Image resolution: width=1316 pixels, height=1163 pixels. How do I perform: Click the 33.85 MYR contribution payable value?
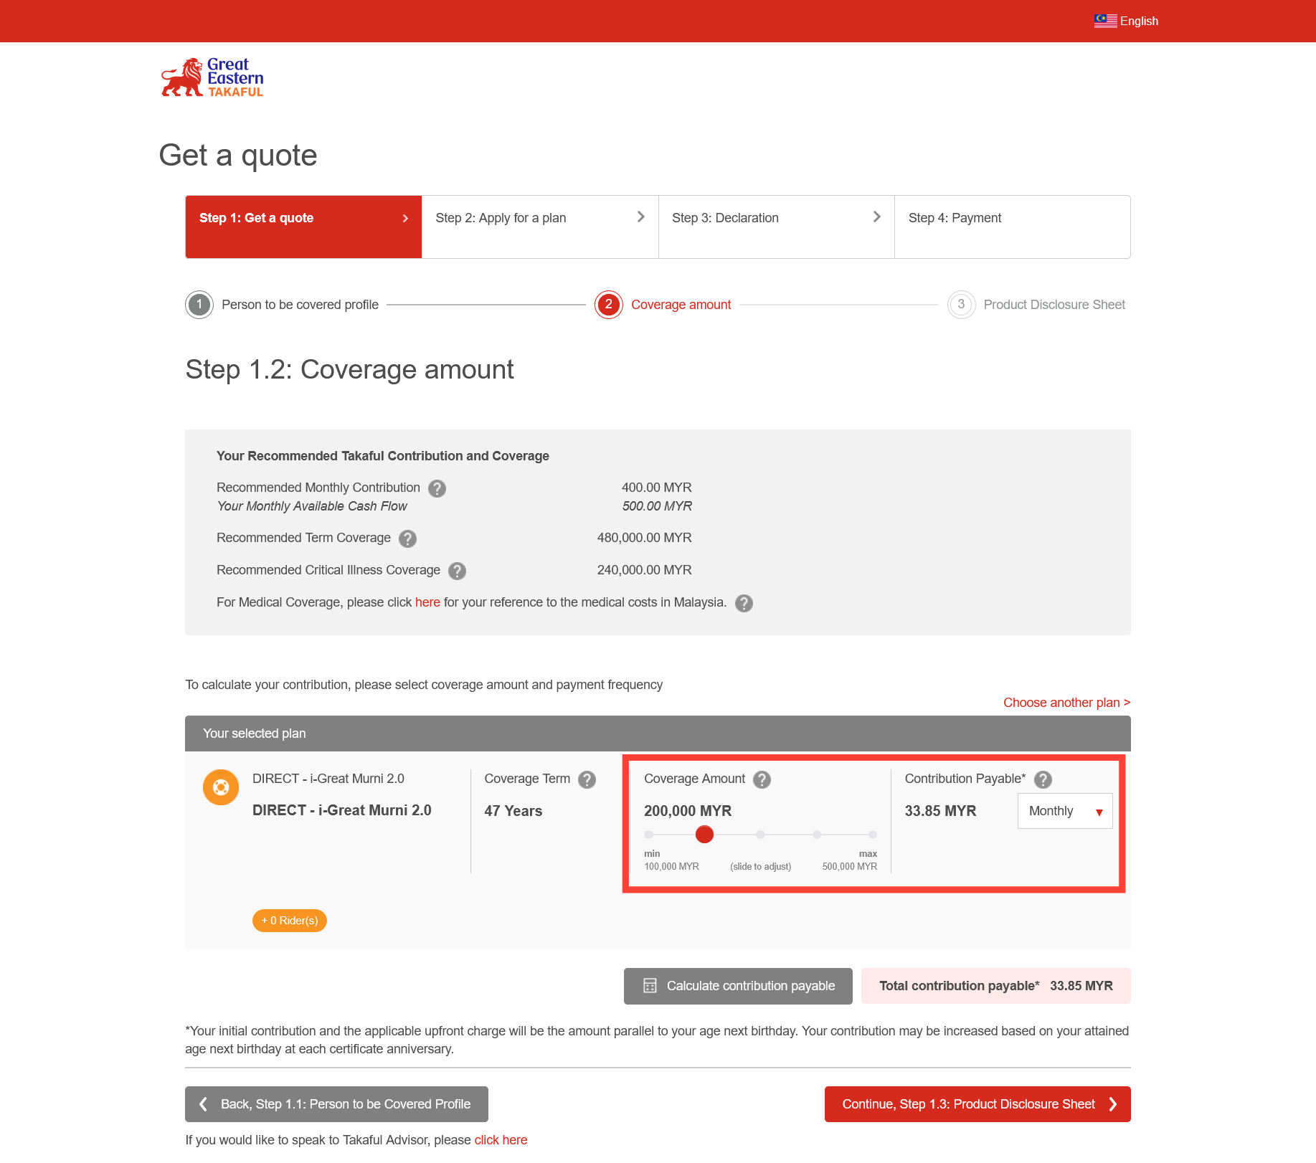tap(940, 811)
